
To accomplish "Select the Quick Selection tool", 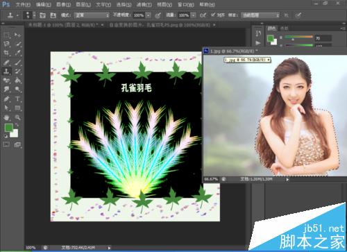I will click(17, 44).
